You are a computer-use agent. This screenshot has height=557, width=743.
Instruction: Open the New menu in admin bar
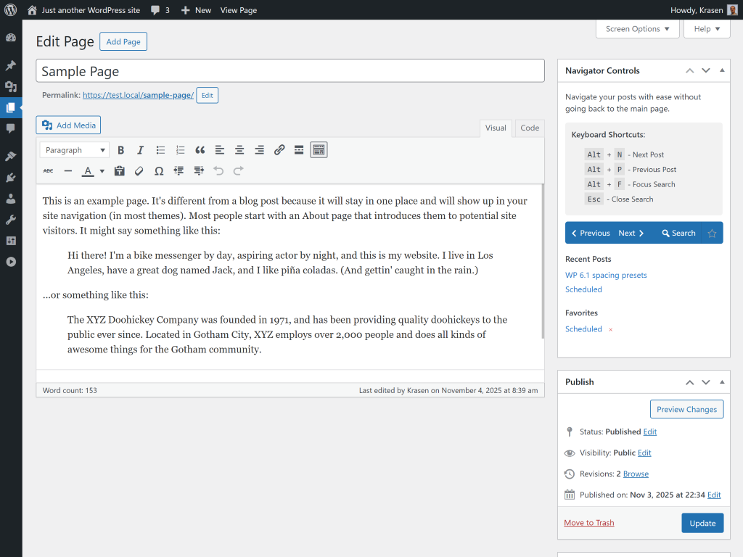(196, 10)
